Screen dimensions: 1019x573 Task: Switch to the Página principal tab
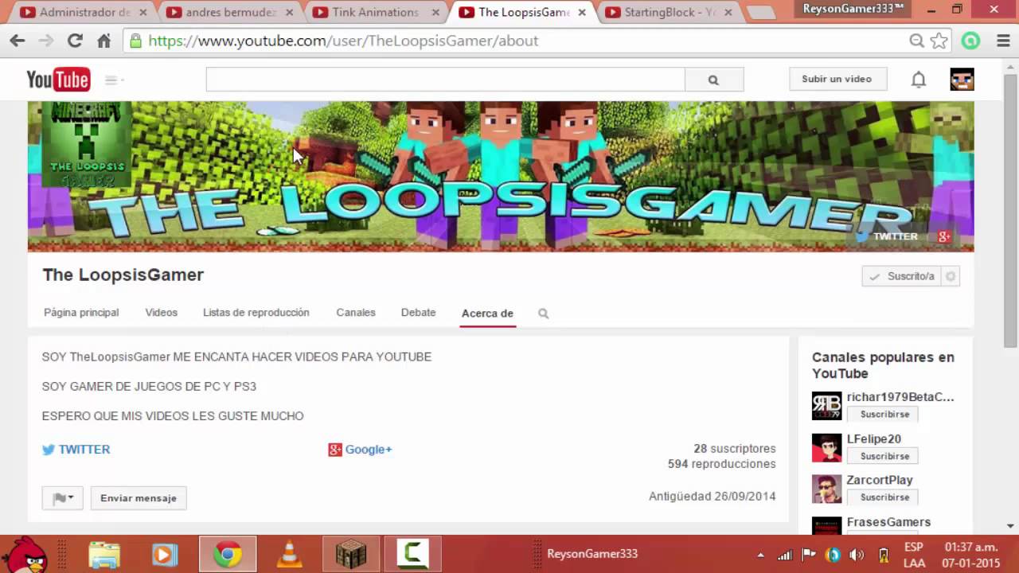[x=81, y=313]
